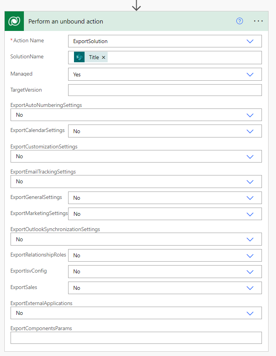
Task: Expand ExportGeneralSettings dropdown
Action: (x=250, y=198)
